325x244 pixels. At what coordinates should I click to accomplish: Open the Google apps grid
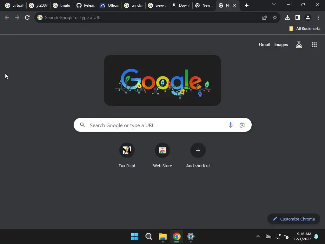coord(314,45)
